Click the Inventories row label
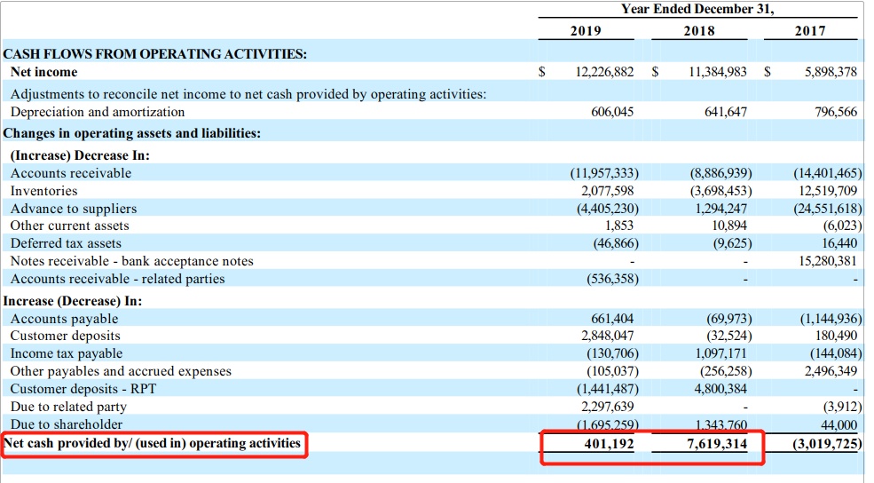This screenshot has width=874, height=483. 43,191
